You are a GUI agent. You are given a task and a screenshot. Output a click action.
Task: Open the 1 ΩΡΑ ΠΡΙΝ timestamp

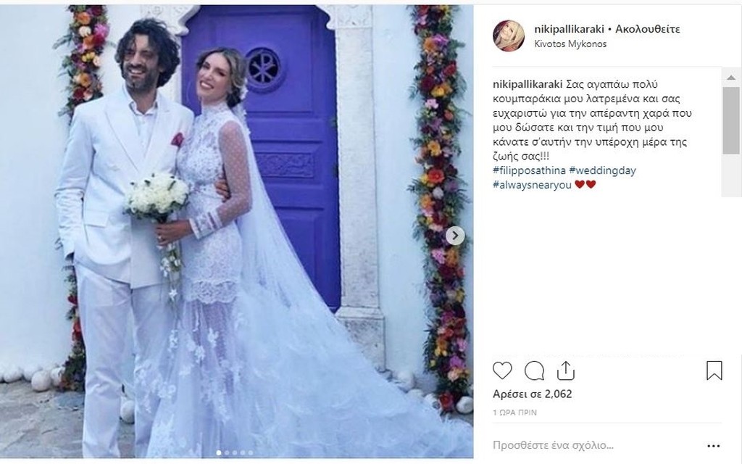(x=515, y=413)
